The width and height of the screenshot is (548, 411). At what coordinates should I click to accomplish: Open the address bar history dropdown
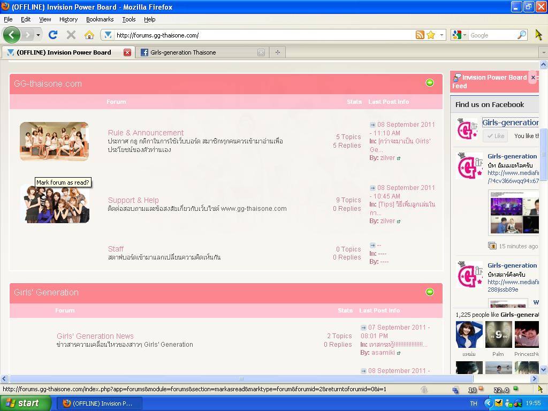[x=442, y=35]
